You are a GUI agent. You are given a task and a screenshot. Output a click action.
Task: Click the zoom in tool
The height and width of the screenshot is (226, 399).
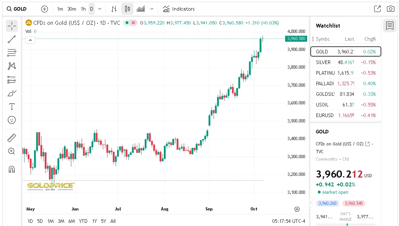click(12, 151)
